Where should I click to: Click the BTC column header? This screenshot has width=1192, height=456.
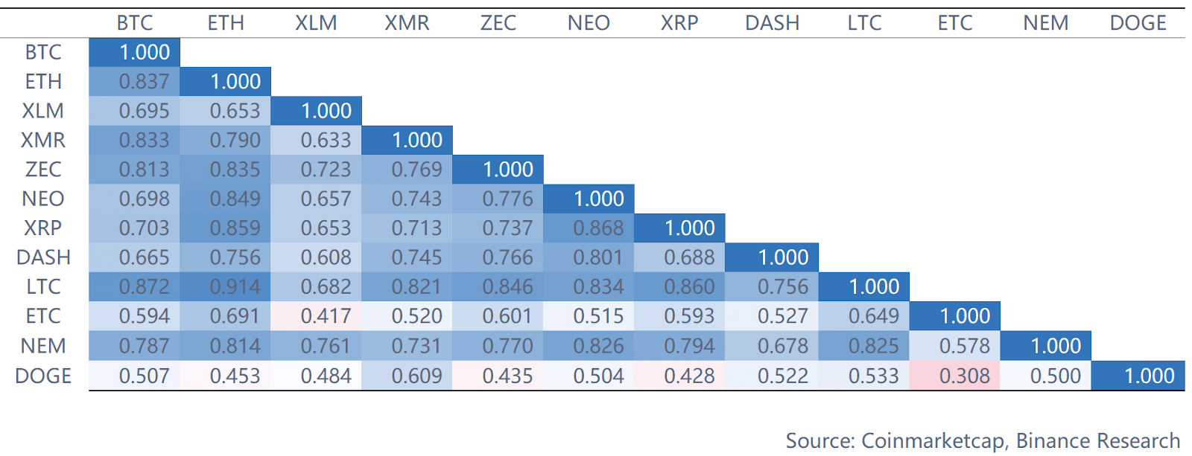(134, 23)
